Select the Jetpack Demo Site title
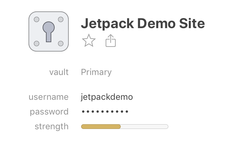The image size is (226, 144). tap(143, 23)
